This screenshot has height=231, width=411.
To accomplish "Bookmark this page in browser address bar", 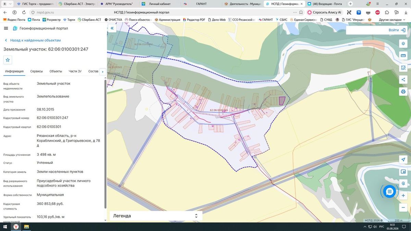I will pos(301,12).
